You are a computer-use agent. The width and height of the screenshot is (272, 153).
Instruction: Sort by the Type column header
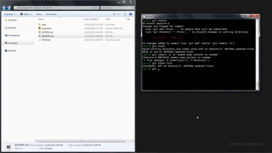point(108,19)
